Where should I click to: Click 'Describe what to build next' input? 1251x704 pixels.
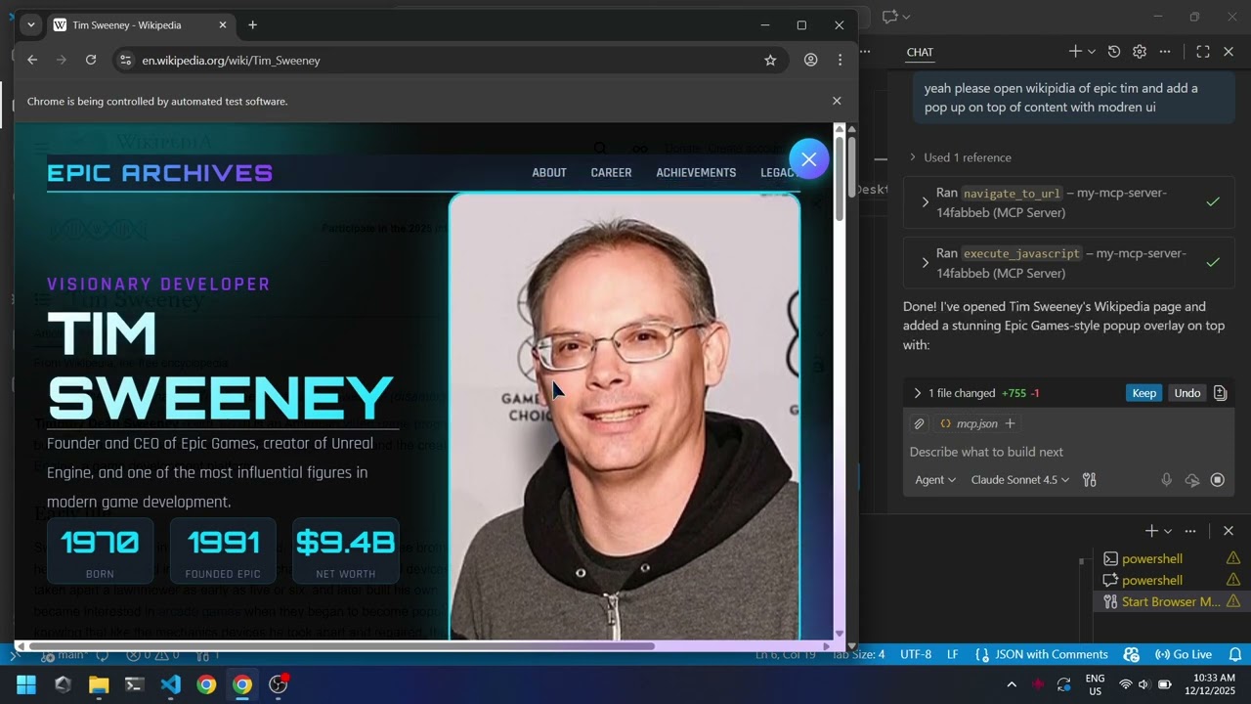1068,452
